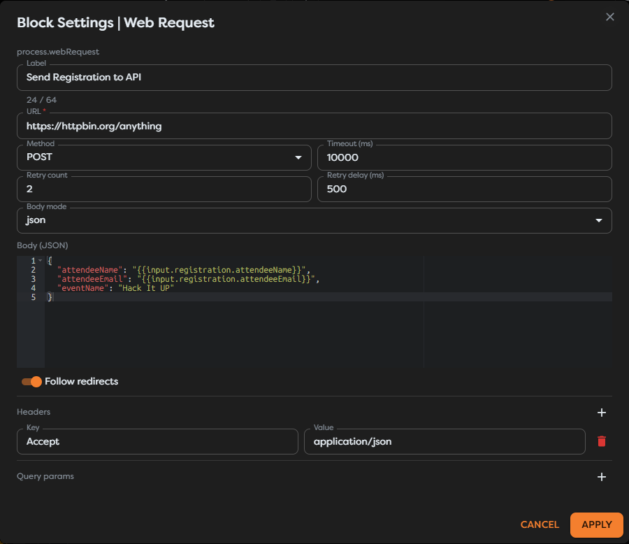Cancel the block settings changes
The width and height of the screenshot is (629, 544).
point(540,524)
